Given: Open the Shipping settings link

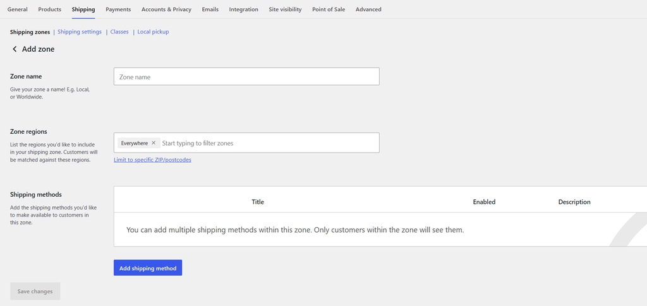Looking at the screenshot, I should pos(79,32).
